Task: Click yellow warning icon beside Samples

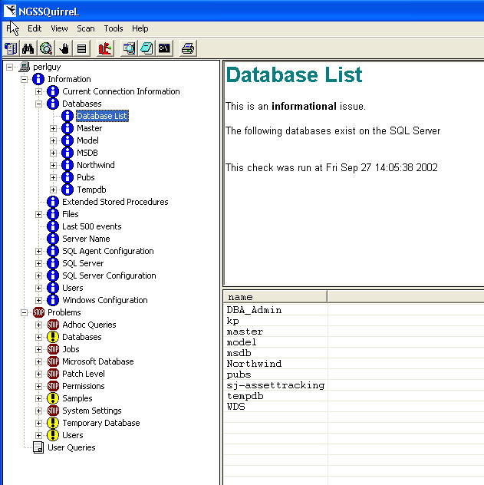Action: pyautogui.click(x=53, y=398)
